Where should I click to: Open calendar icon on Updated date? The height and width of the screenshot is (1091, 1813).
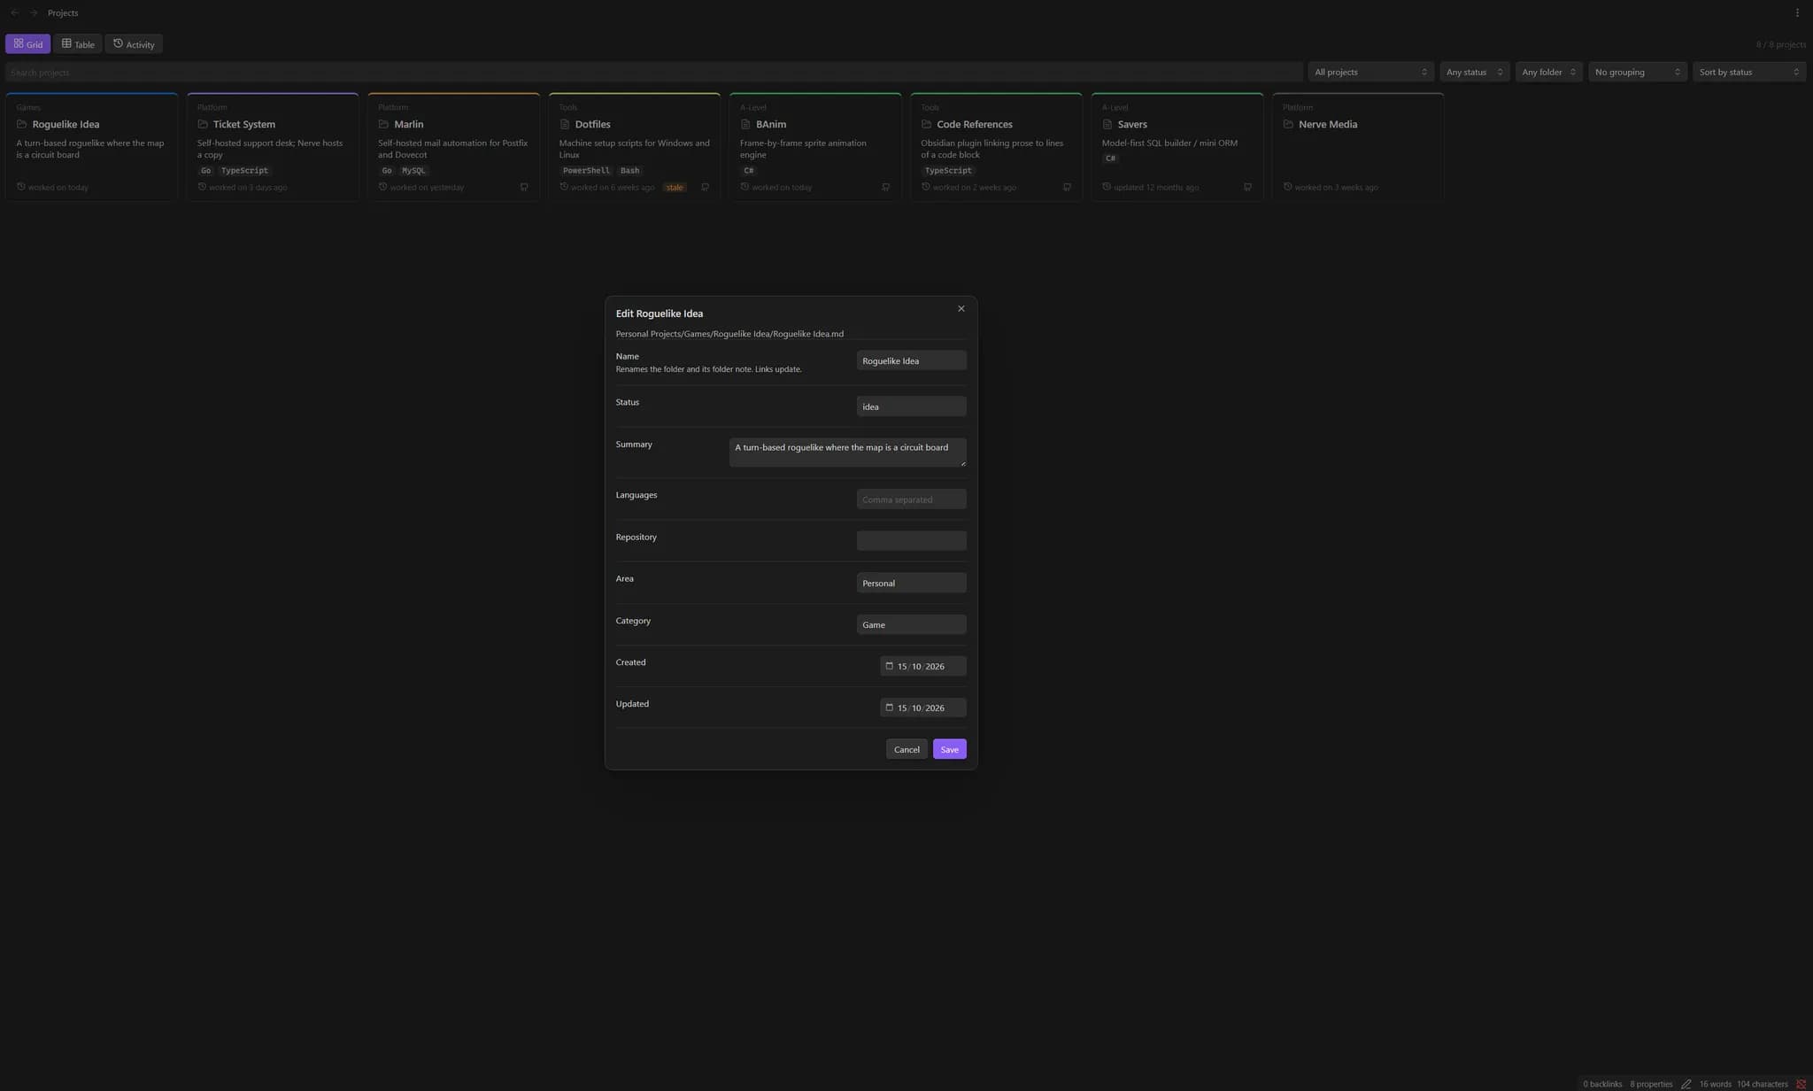click(889, 708)
